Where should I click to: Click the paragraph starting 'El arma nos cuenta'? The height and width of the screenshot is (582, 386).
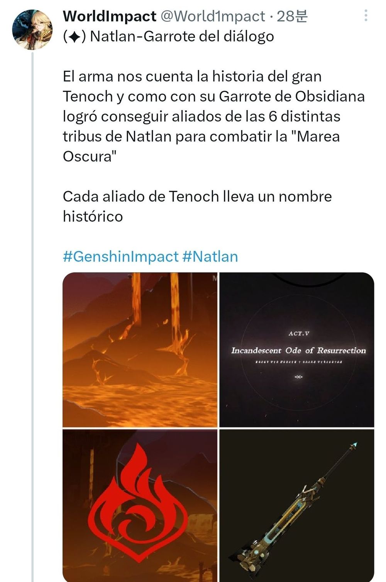click(x=214, y=116)
